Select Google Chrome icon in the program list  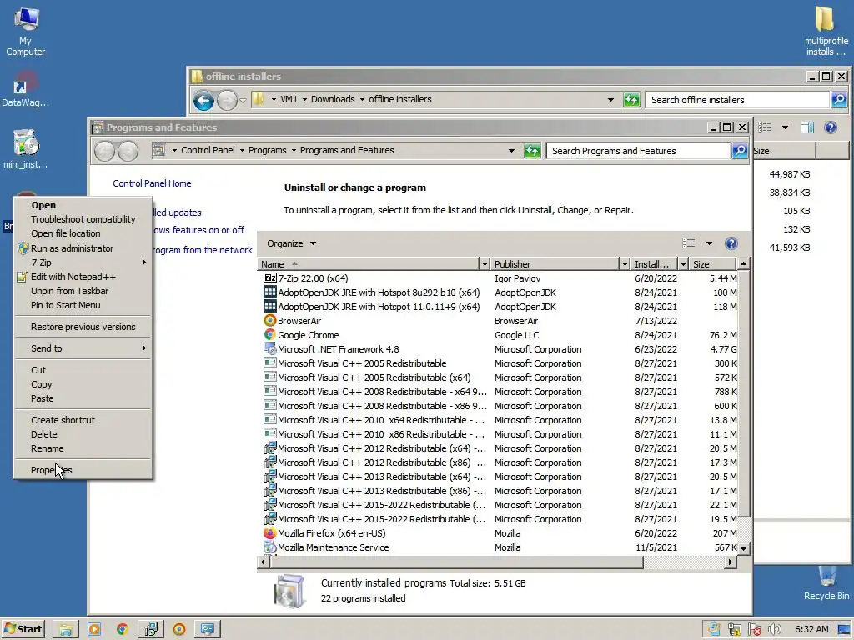[x=269, y=335]
